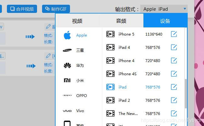Select the 设备 tab
Viewport: 204px width, 126px height.
click(165, 21)
